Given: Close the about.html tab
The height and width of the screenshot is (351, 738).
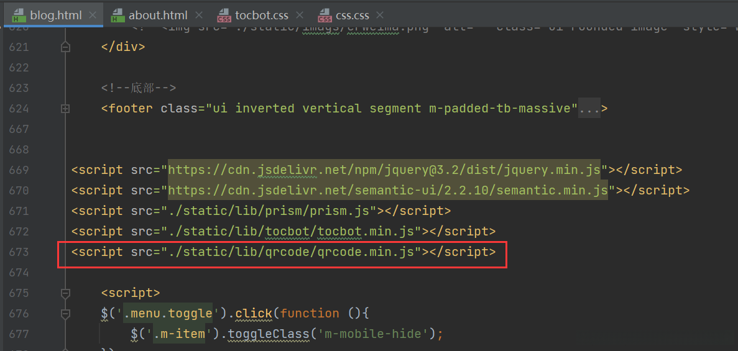Looking at the screenshot, I should click(x=199, y=15).
